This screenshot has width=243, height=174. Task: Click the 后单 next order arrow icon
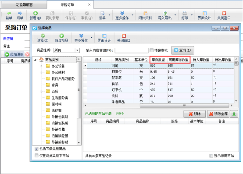coord(20,13)
